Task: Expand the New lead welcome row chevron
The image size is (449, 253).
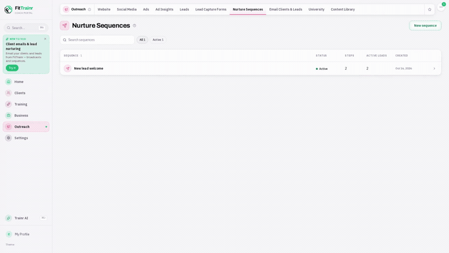Action: click(434, 69)
